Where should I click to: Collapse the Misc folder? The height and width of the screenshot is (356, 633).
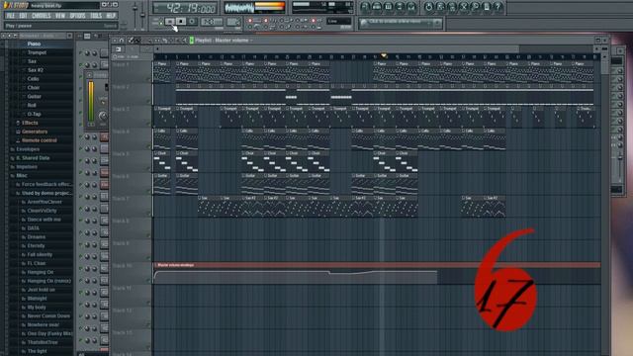coord(21,176)
